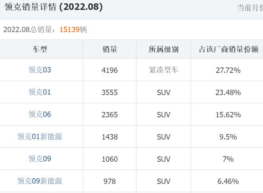Click the 车型 column header

click(x=40, y=49)
